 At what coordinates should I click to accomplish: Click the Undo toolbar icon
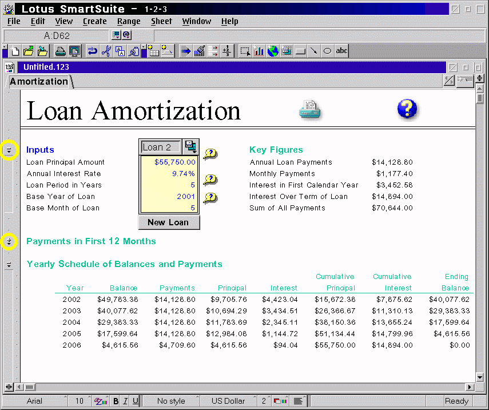click(x=92, y=51)
